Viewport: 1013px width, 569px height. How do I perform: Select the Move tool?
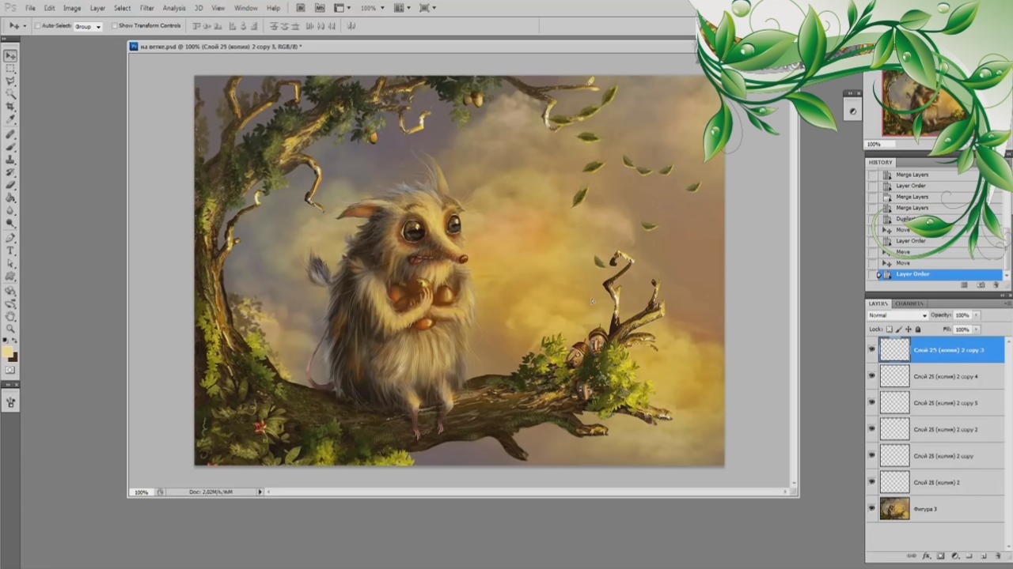pos(10,56)
